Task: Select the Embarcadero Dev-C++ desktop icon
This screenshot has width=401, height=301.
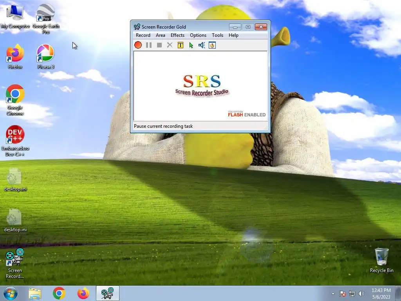Action: [15, 141]
